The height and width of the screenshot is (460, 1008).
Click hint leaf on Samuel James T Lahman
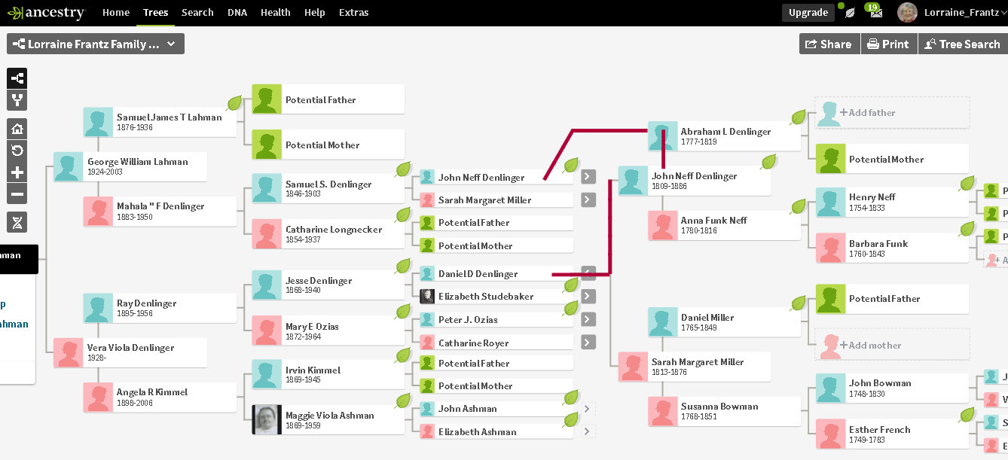point(234,103)
